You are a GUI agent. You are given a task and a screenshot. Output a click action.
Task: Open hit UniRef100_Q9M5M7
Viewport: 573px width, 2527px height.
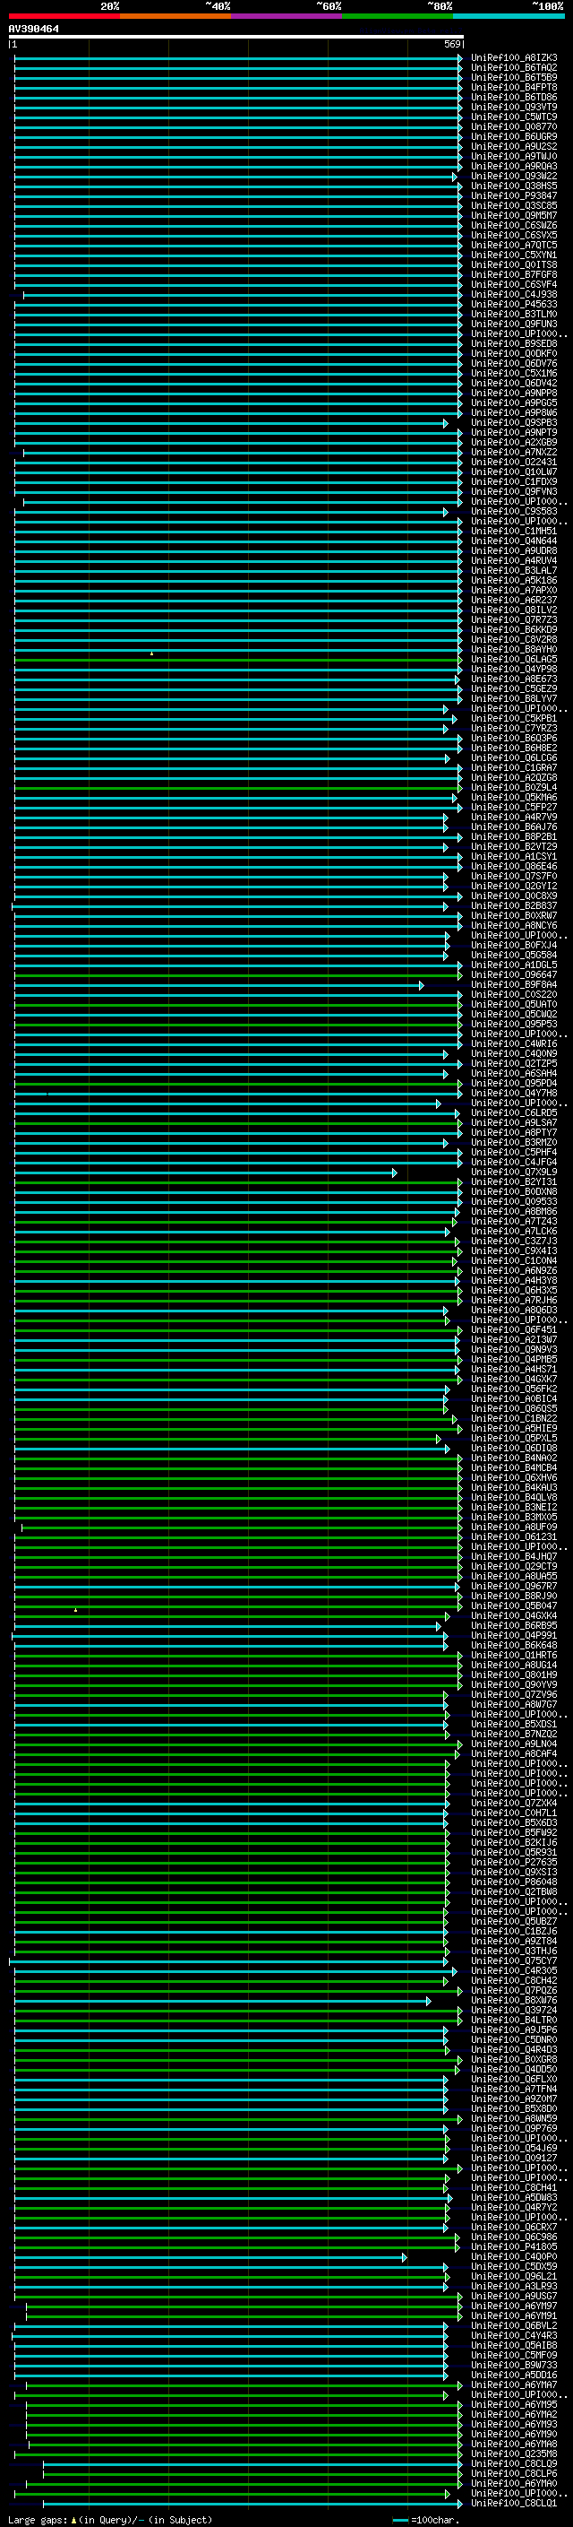click(x=514, y=216)
